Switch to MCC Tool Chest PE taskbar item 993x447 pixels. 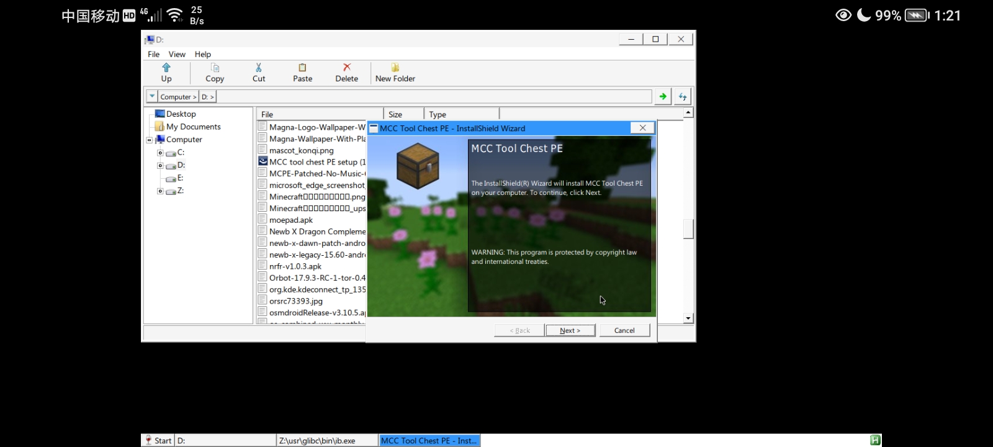pyautogui.click(x=429, y=440)
